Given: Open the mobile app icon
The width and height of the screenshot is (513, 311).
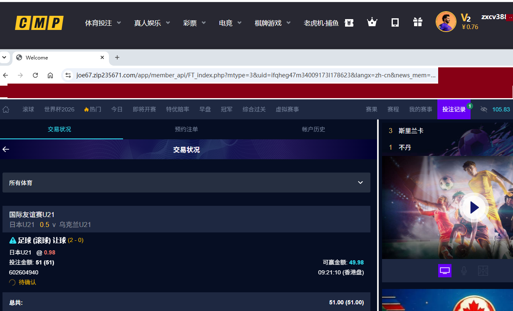Looking at the screenshot, I should [395, 22].
